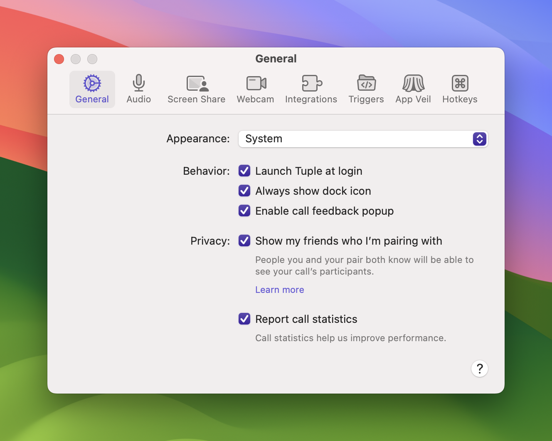Viewport: 552px width, 441px height.
Task: Close the General preferences window
Action: [59, 59]
